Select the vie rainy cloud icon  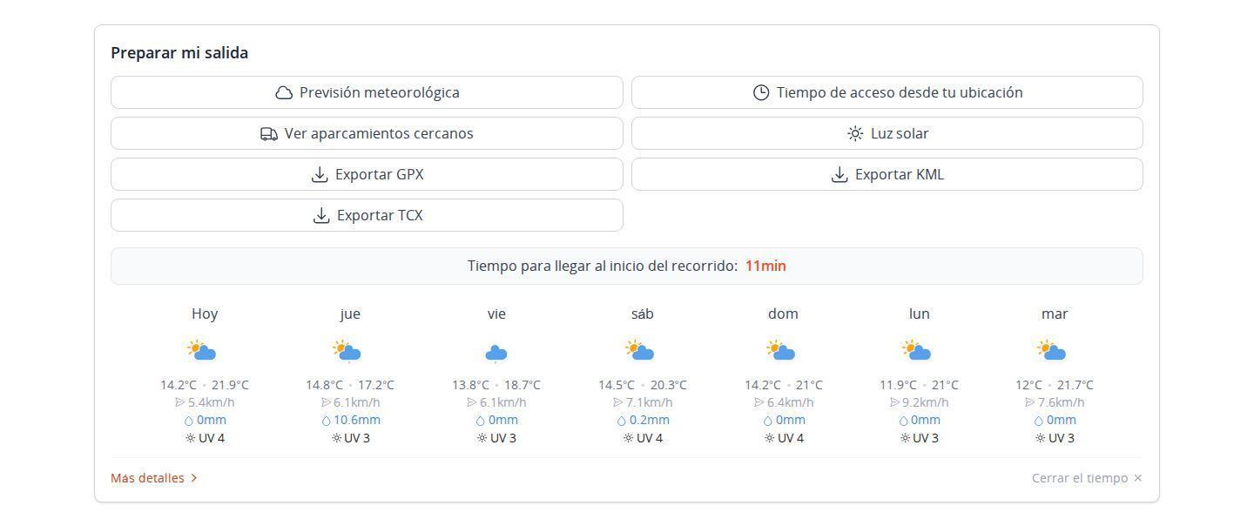click(496, 353)
